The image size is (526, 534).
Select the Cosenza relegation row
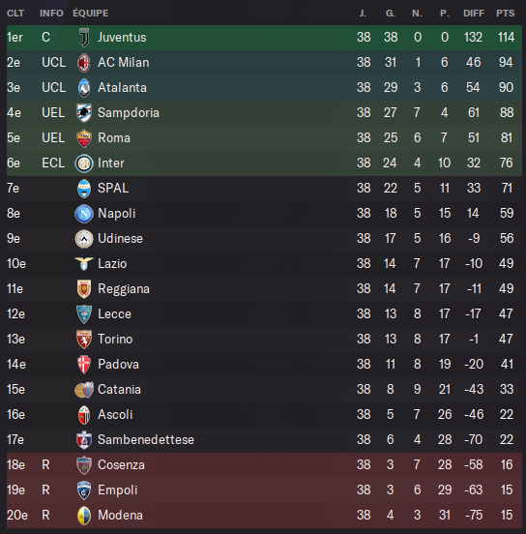click(264, 465)
